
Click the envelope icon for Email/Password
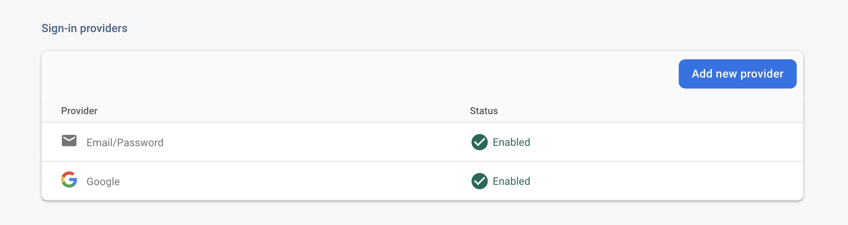pos(69,141)
